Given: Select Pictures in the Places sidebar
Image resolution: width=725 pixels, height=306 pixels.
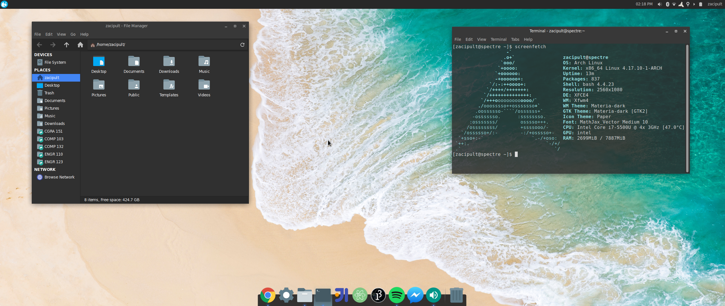Looking at the screenshot, I should 56,108.
